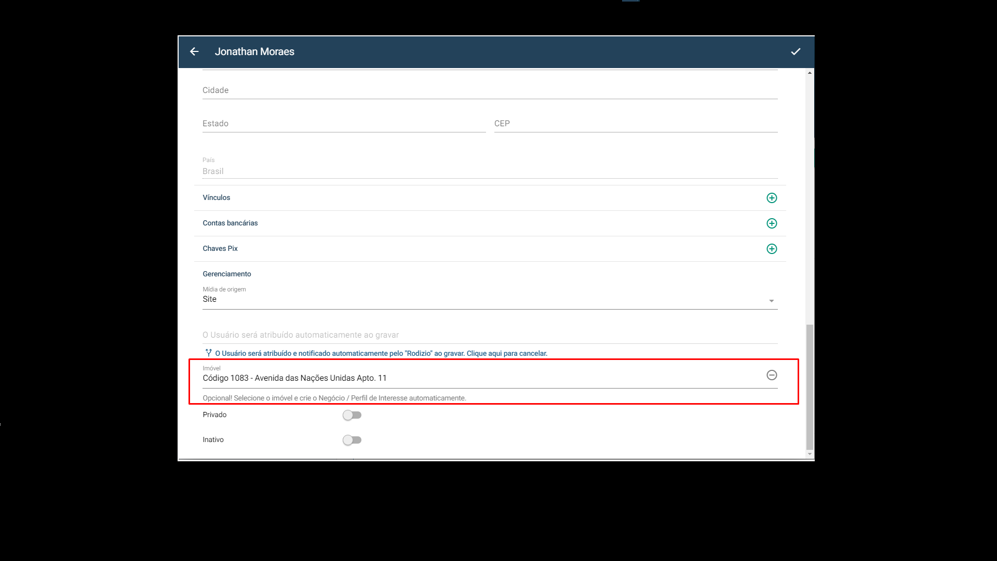Viewport: 997px width, 561px height.
Task: Click the País field showing Brasil
Action: [x=490, y=167]
